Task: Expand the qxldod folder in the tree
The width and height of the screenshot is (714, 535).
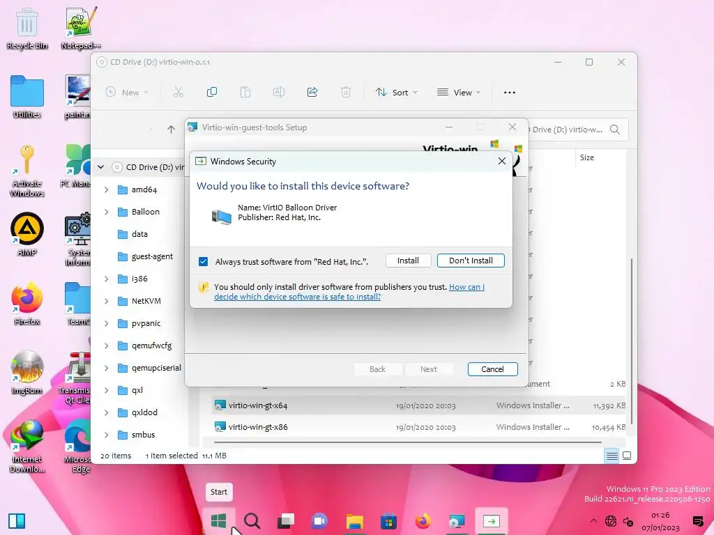Action: [x=106, y=412]
